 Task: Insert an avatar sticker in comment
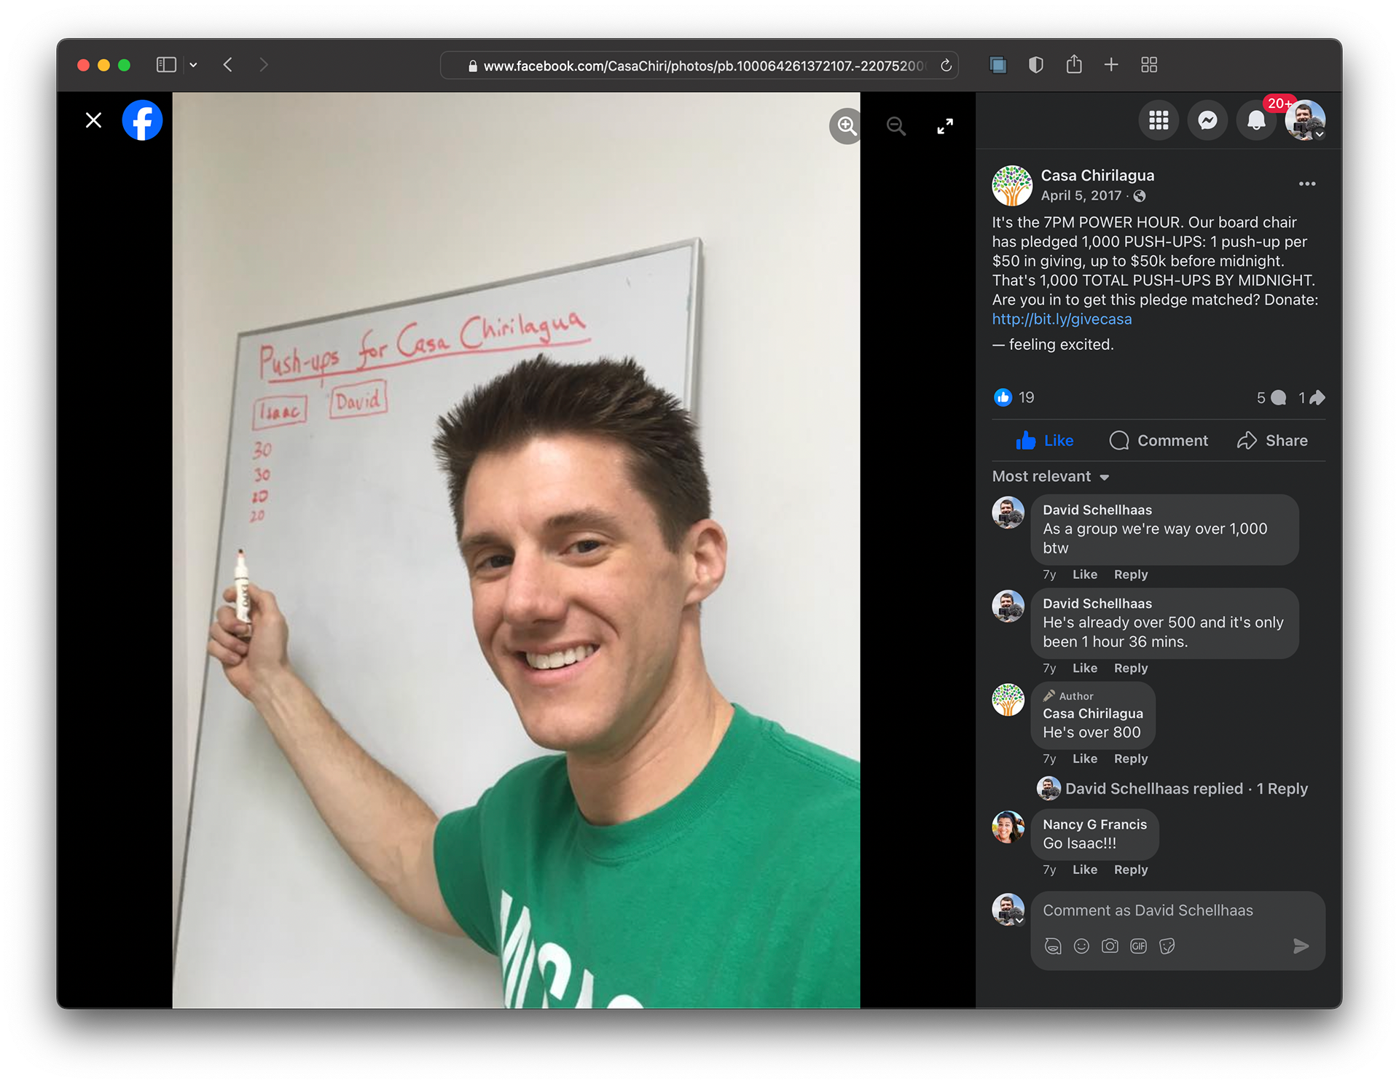pos(1053,947)
